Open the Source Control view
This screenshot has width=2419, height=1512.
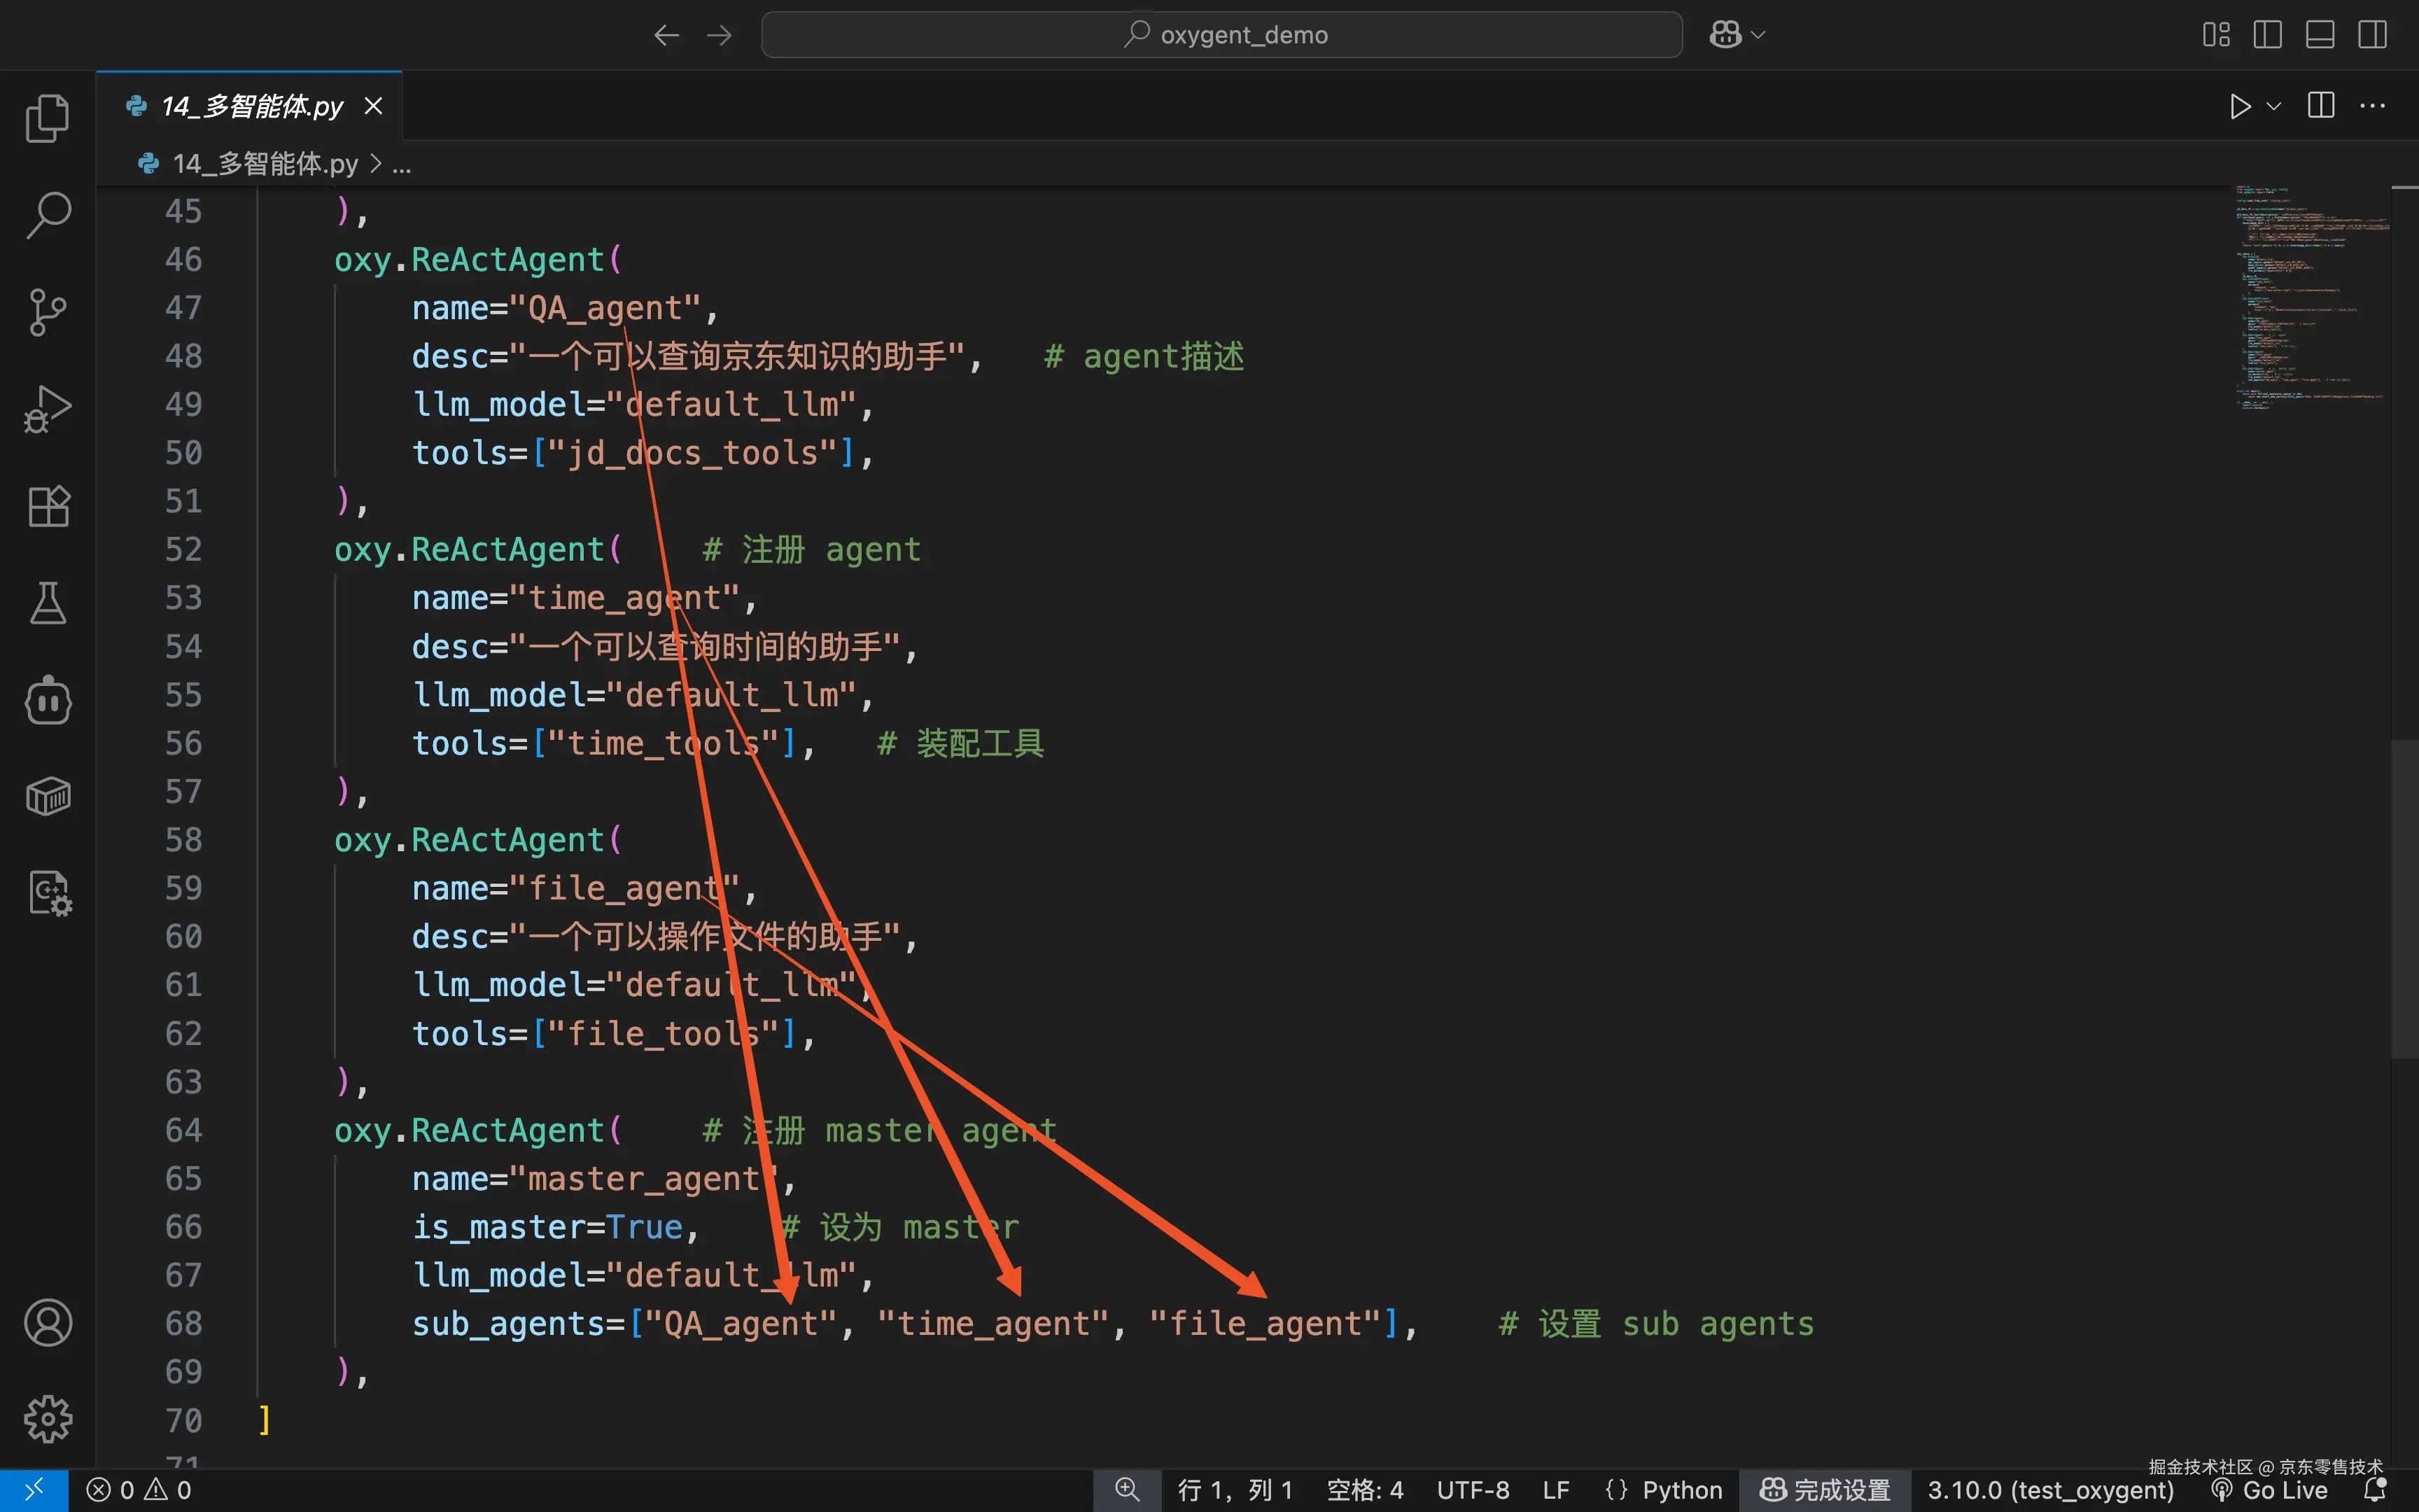pyautogui.click(x=47, y=312)
